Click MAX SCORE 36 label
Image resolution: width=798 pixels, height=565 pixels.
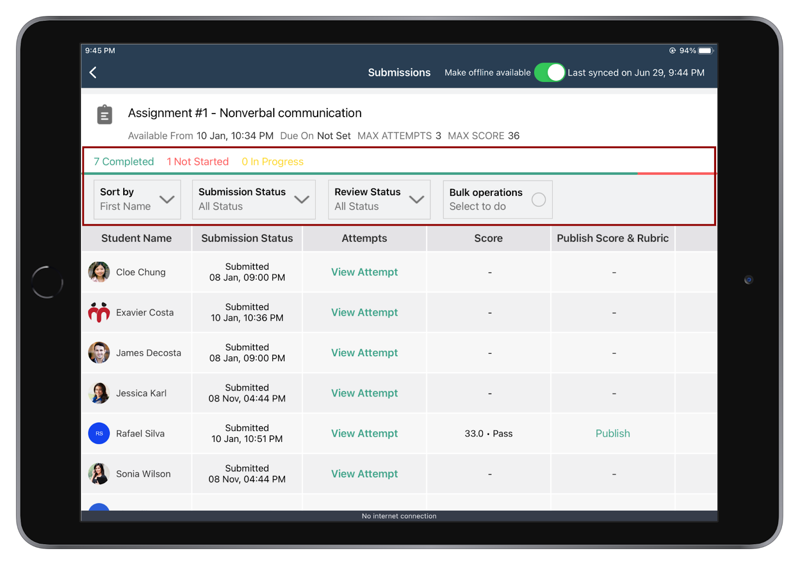[483, 136]
